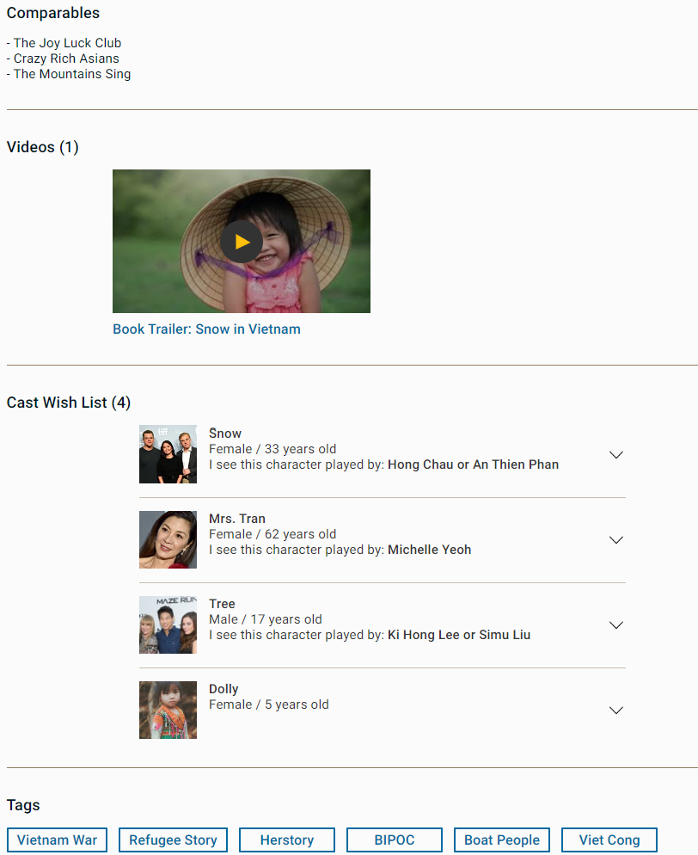Image resolution: width=698 pixels, height=855 pixels.
Task: Click the 'Tags' heading
Action: 23,805
